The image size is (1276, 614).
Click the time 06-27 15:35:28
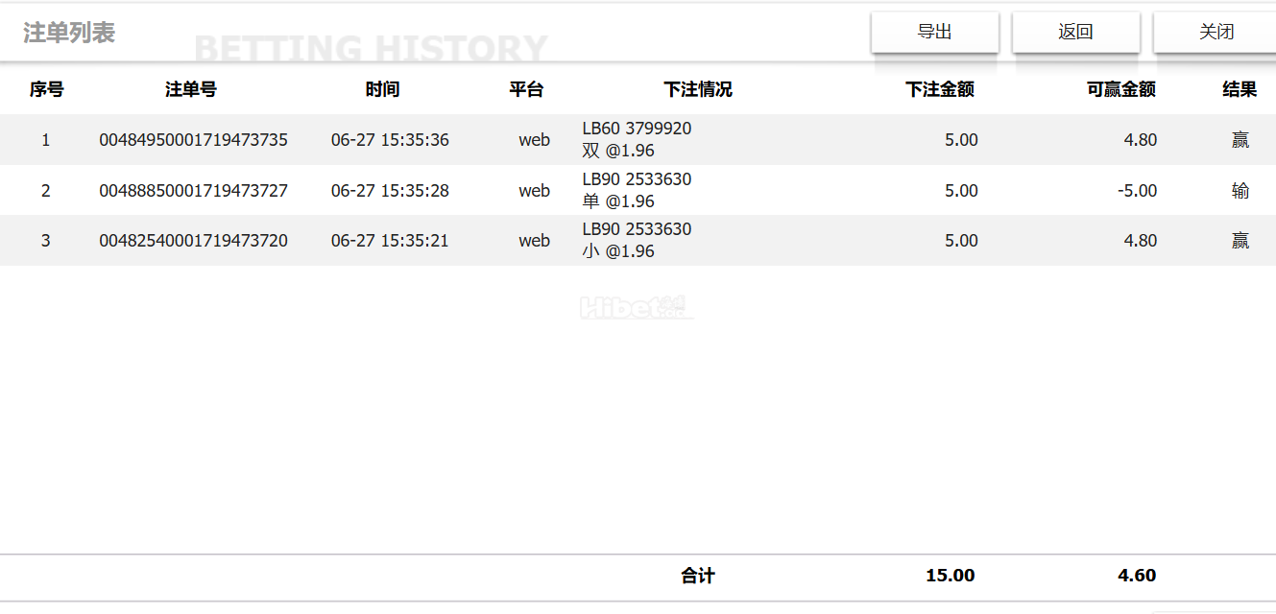390,191
